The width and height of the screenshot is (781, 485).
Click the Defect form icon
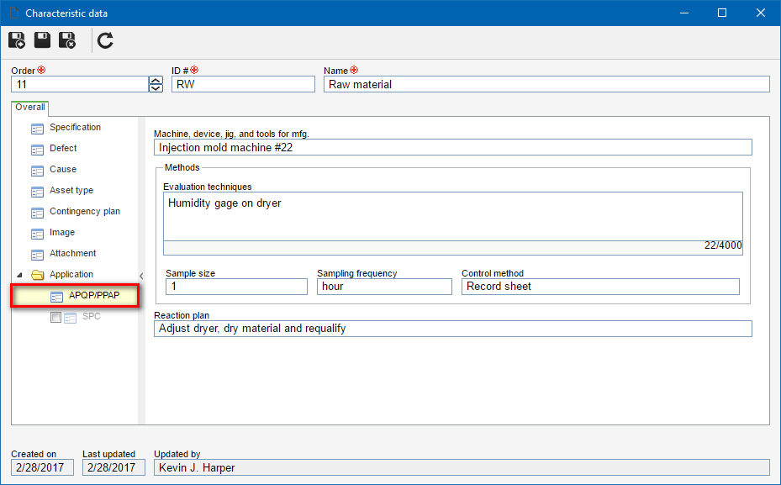pyautogui.click(x=37, y=150)
